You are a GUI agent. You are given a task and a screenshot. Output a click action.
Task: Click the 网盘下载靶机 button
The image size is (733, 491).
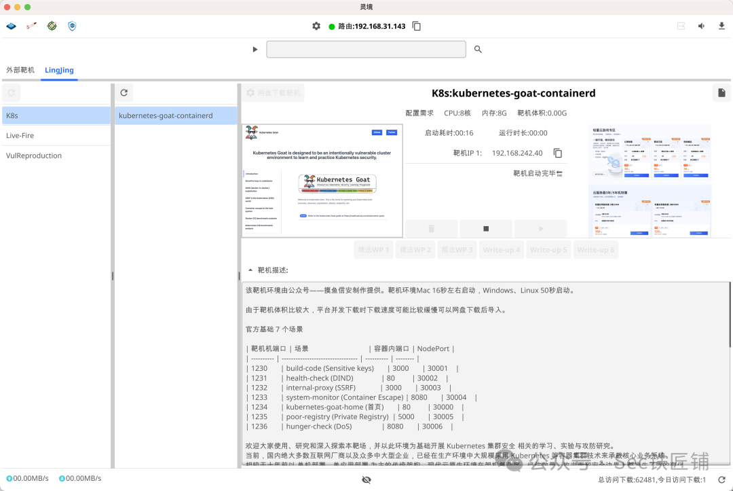coord(274,92)
